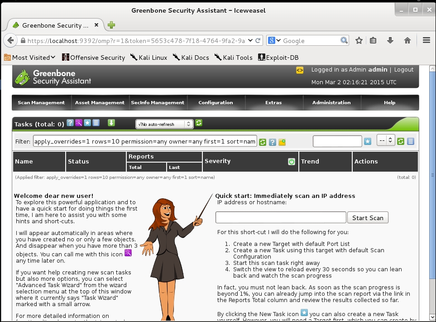This screenshot has width=436, height=322.
Task: Sort tasks by Severity column
Action: [217, 161]
